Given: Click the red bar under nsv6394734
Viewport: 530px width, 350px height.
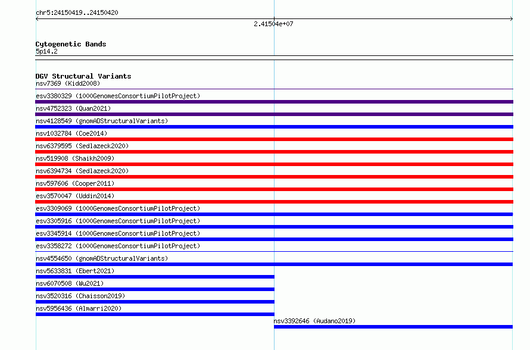Looking at the screenshot, I should [x=274, y=177].
